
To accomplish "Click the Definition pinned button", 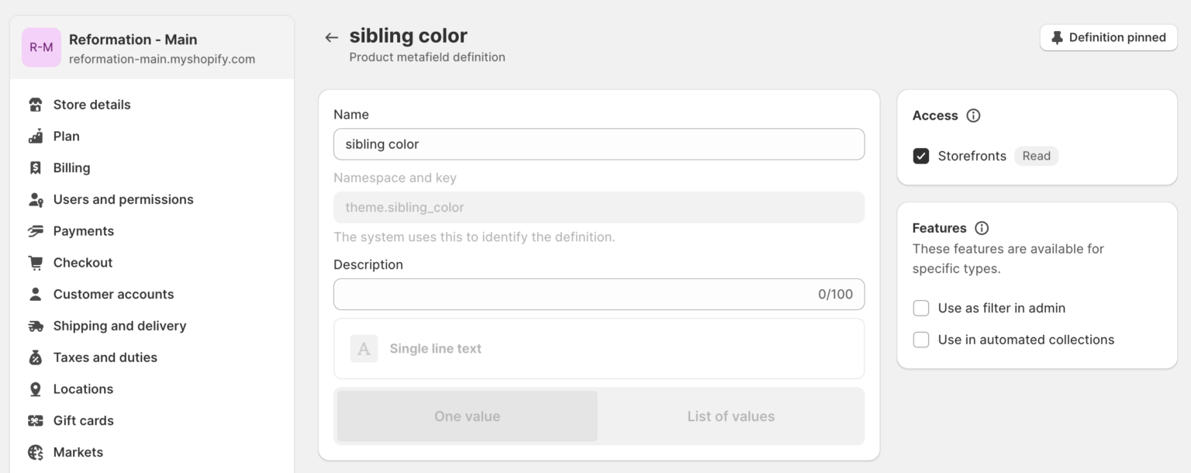I will tap(1109, 36).
